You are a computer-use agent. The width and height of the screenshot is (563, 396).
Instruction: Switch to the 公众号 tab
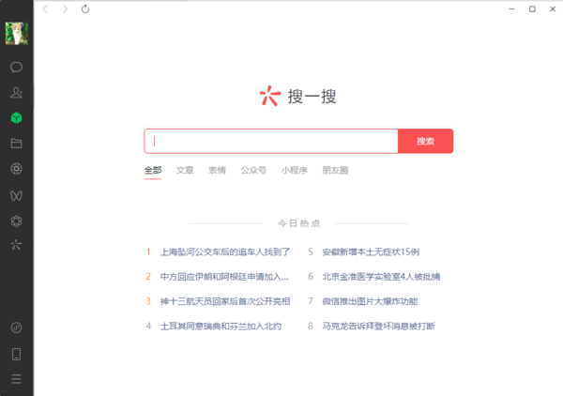(x=253, y=170)
